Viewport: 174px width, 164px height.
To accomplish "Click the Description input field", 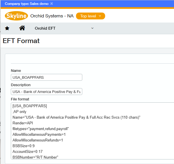I will click(47, 92).
